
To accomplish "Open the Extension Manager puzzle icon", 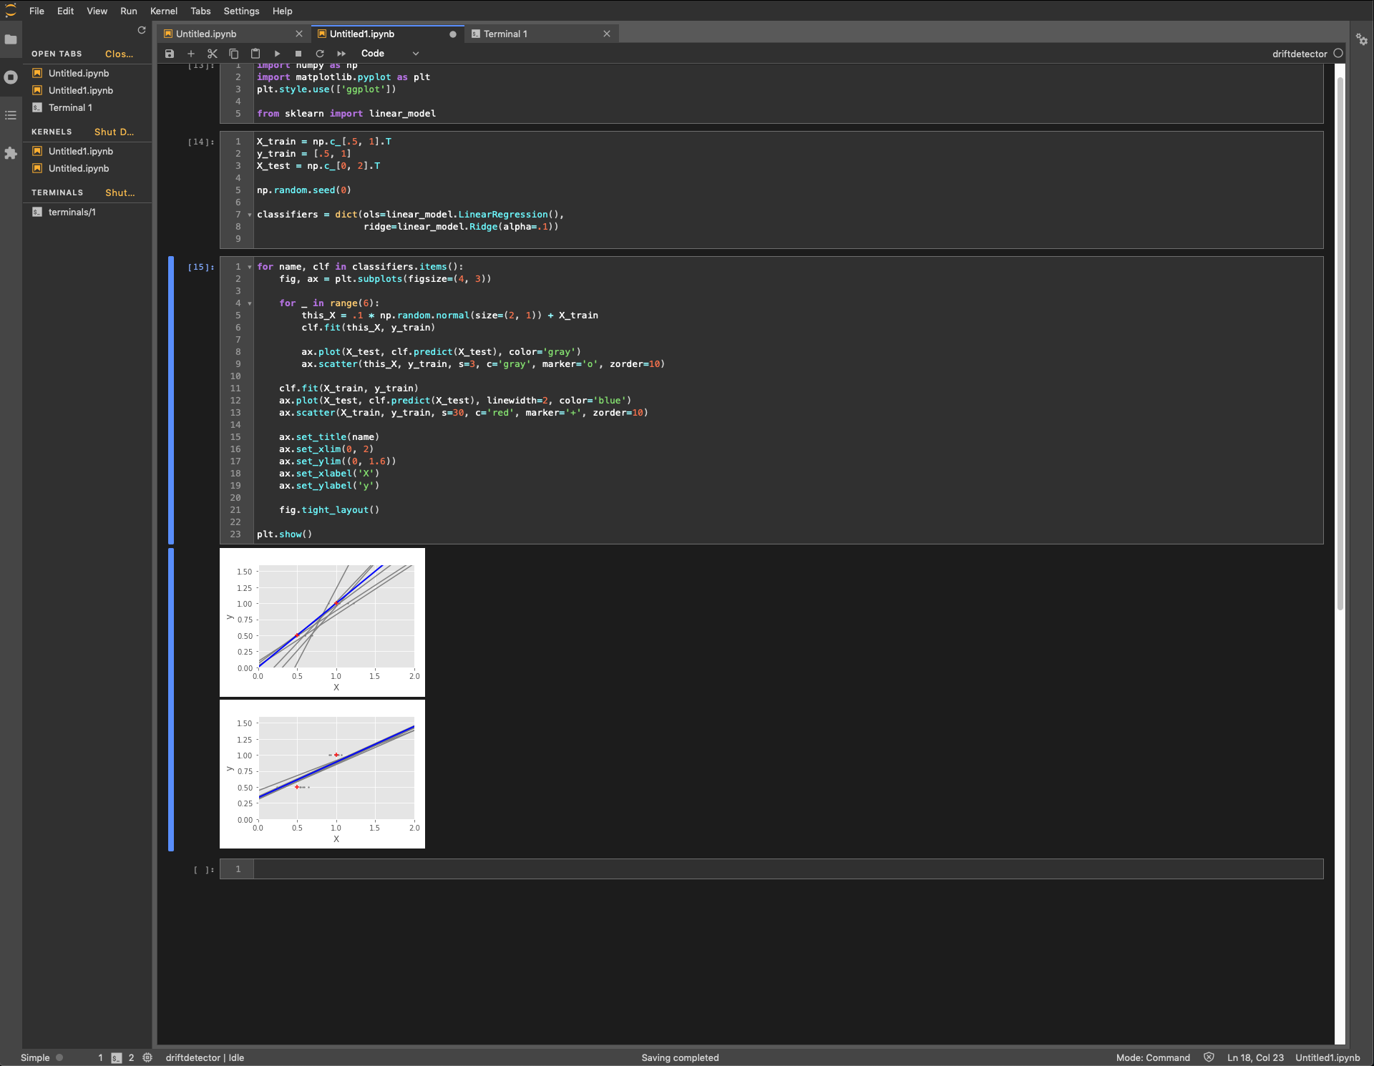I will (x=11, y=153).
